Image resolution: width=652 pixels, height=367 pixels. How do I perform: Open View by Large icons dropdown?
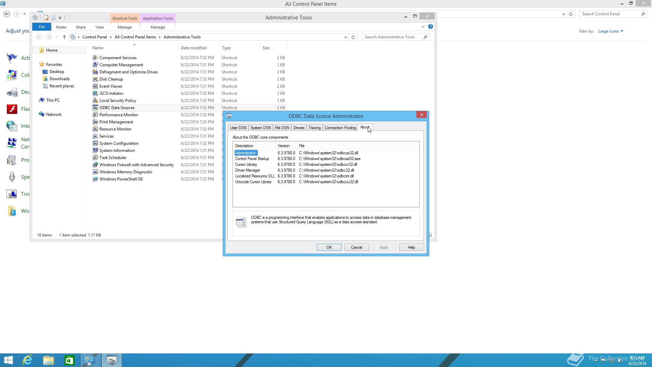click(611, 31)
